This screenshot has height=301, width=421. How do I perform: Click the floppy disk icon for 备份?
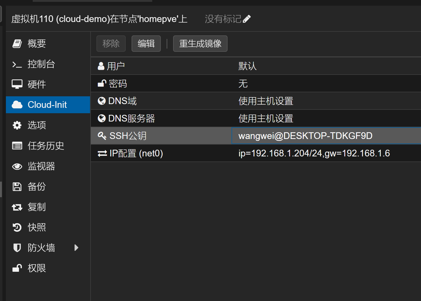pyautogui.click(x=17, y=187)
